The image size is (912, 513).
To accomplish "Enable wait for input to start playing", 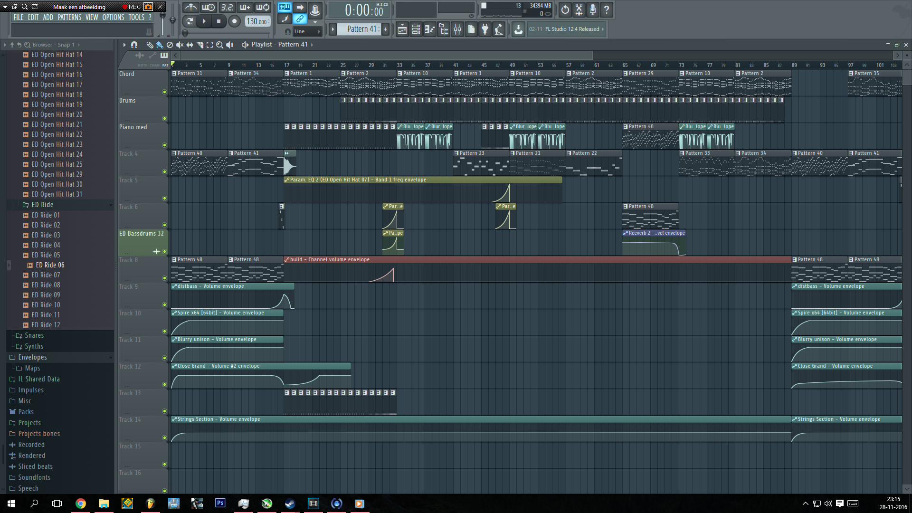I will [209, 8].
